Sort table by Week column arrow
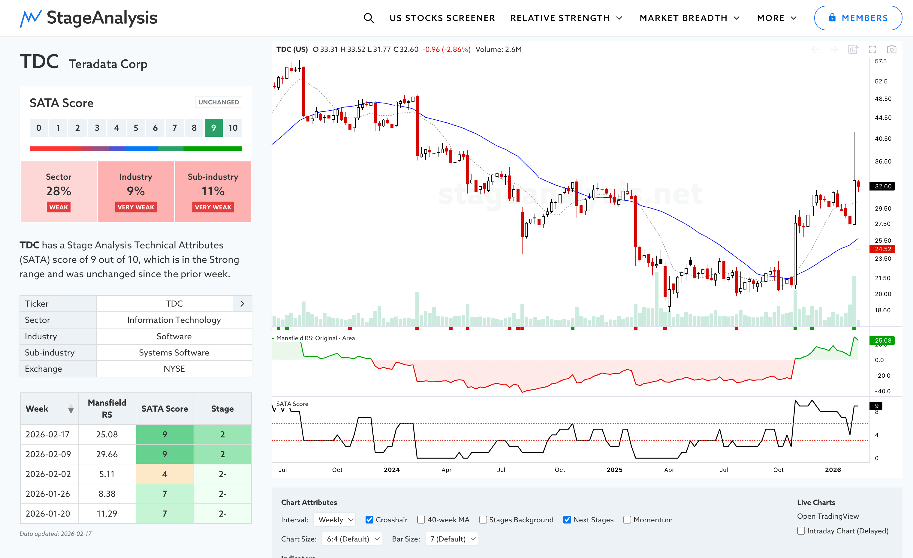 (71, 409)
